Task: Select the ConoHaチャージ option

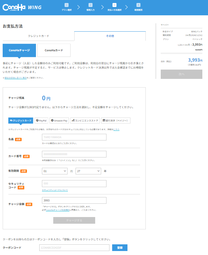Action: coord(19,50)
